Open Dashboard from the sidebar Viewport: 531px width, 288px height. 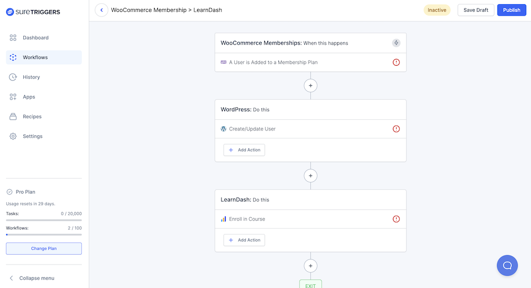coord(44,38)
